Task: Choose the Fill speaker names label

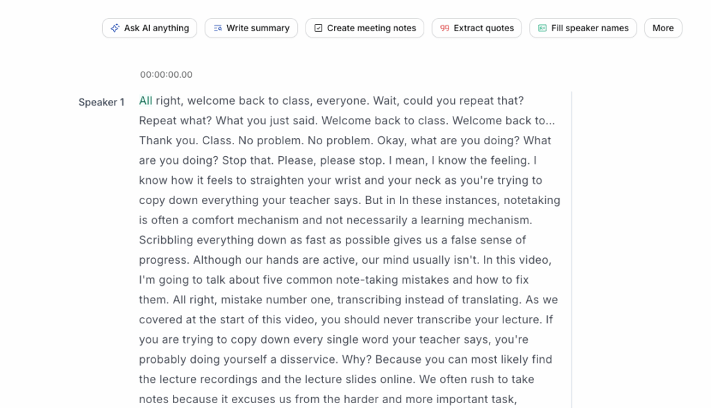Action: click(x=589, y=28)
